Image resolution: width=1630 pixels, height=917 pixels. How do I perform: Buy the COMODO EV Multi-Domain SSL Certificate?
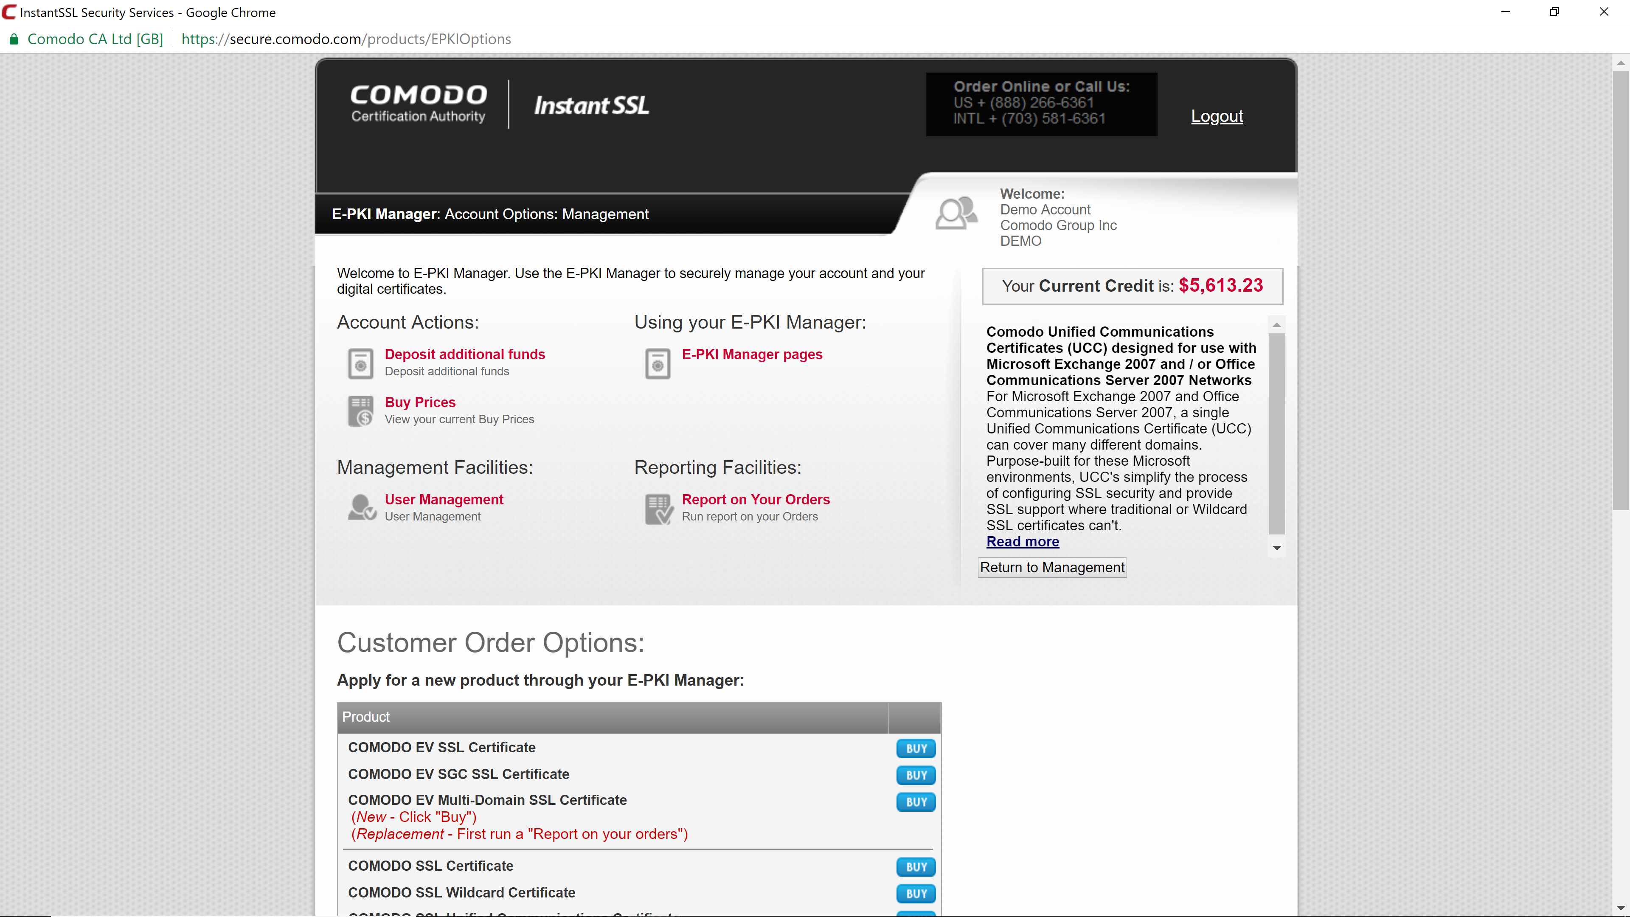[x=916, y=802]
